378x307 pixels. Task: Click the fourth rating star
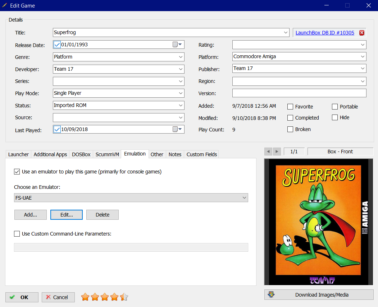tap(114, 297)
